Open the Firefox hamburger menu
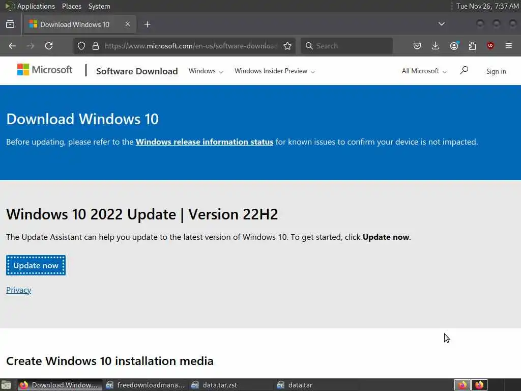Image resolution: width=521 pixels, height=391 pixels. pos(509,46)
